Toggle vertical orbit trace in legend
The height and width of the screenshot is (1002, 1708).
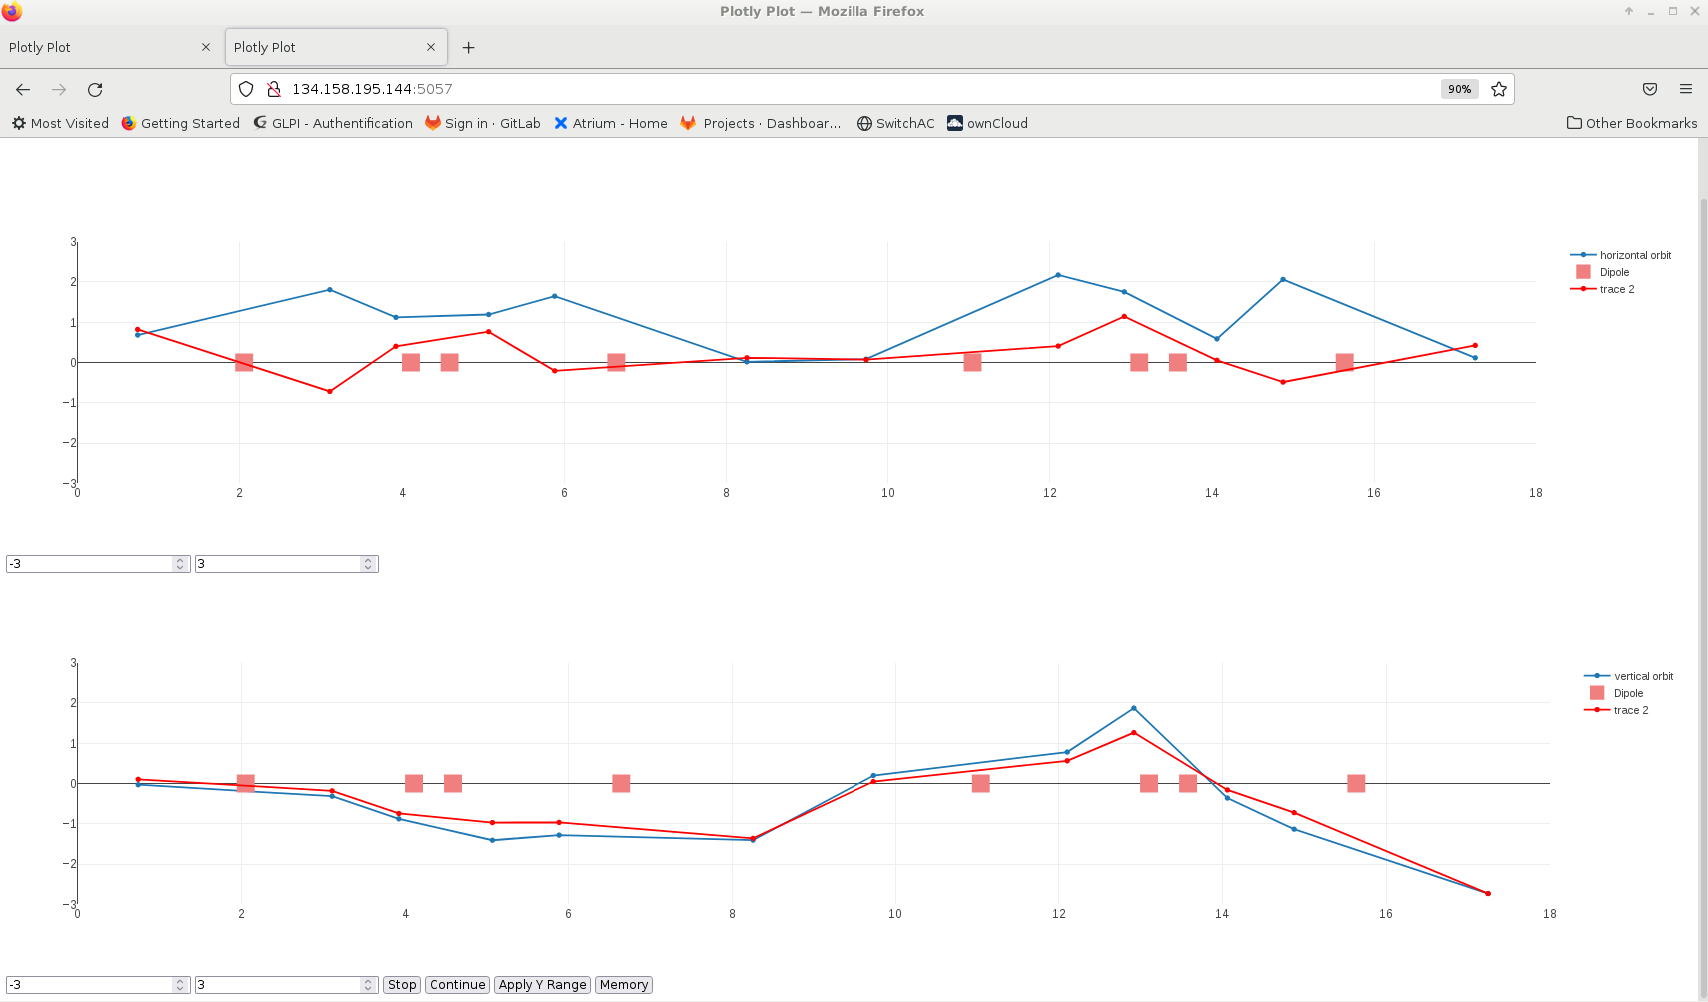click(1642, 676)
